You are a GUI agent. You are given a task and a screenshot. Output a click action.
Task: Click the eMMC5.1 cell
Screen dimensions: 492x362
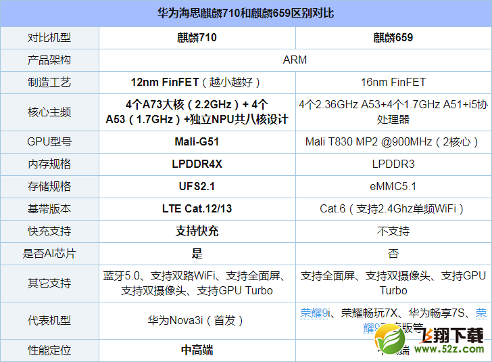coord(393,186)
